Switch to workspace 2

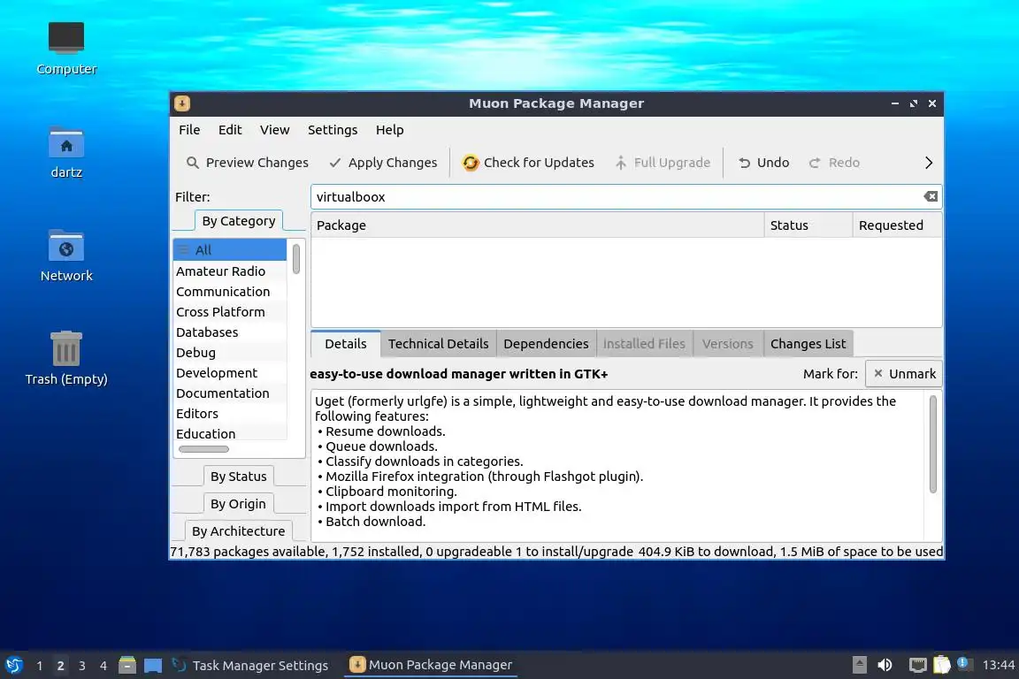click(x=60, y=666)
